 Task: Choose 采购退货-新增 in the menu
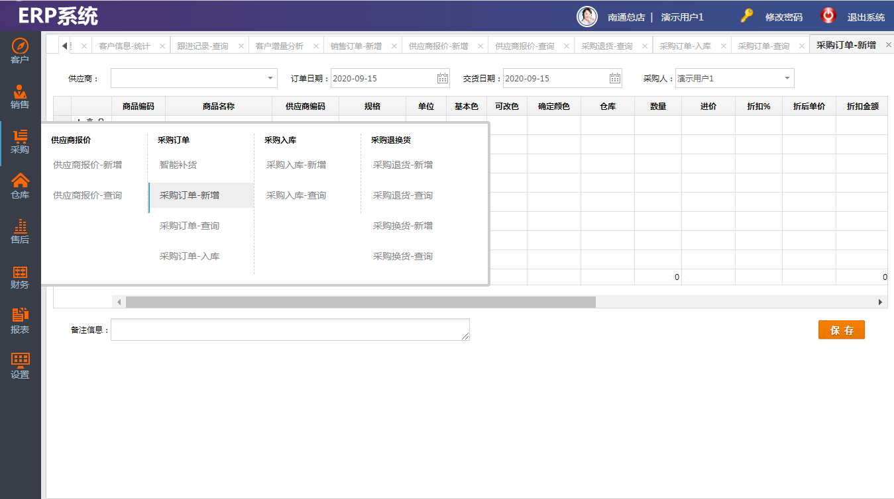[x=403, y=165]
